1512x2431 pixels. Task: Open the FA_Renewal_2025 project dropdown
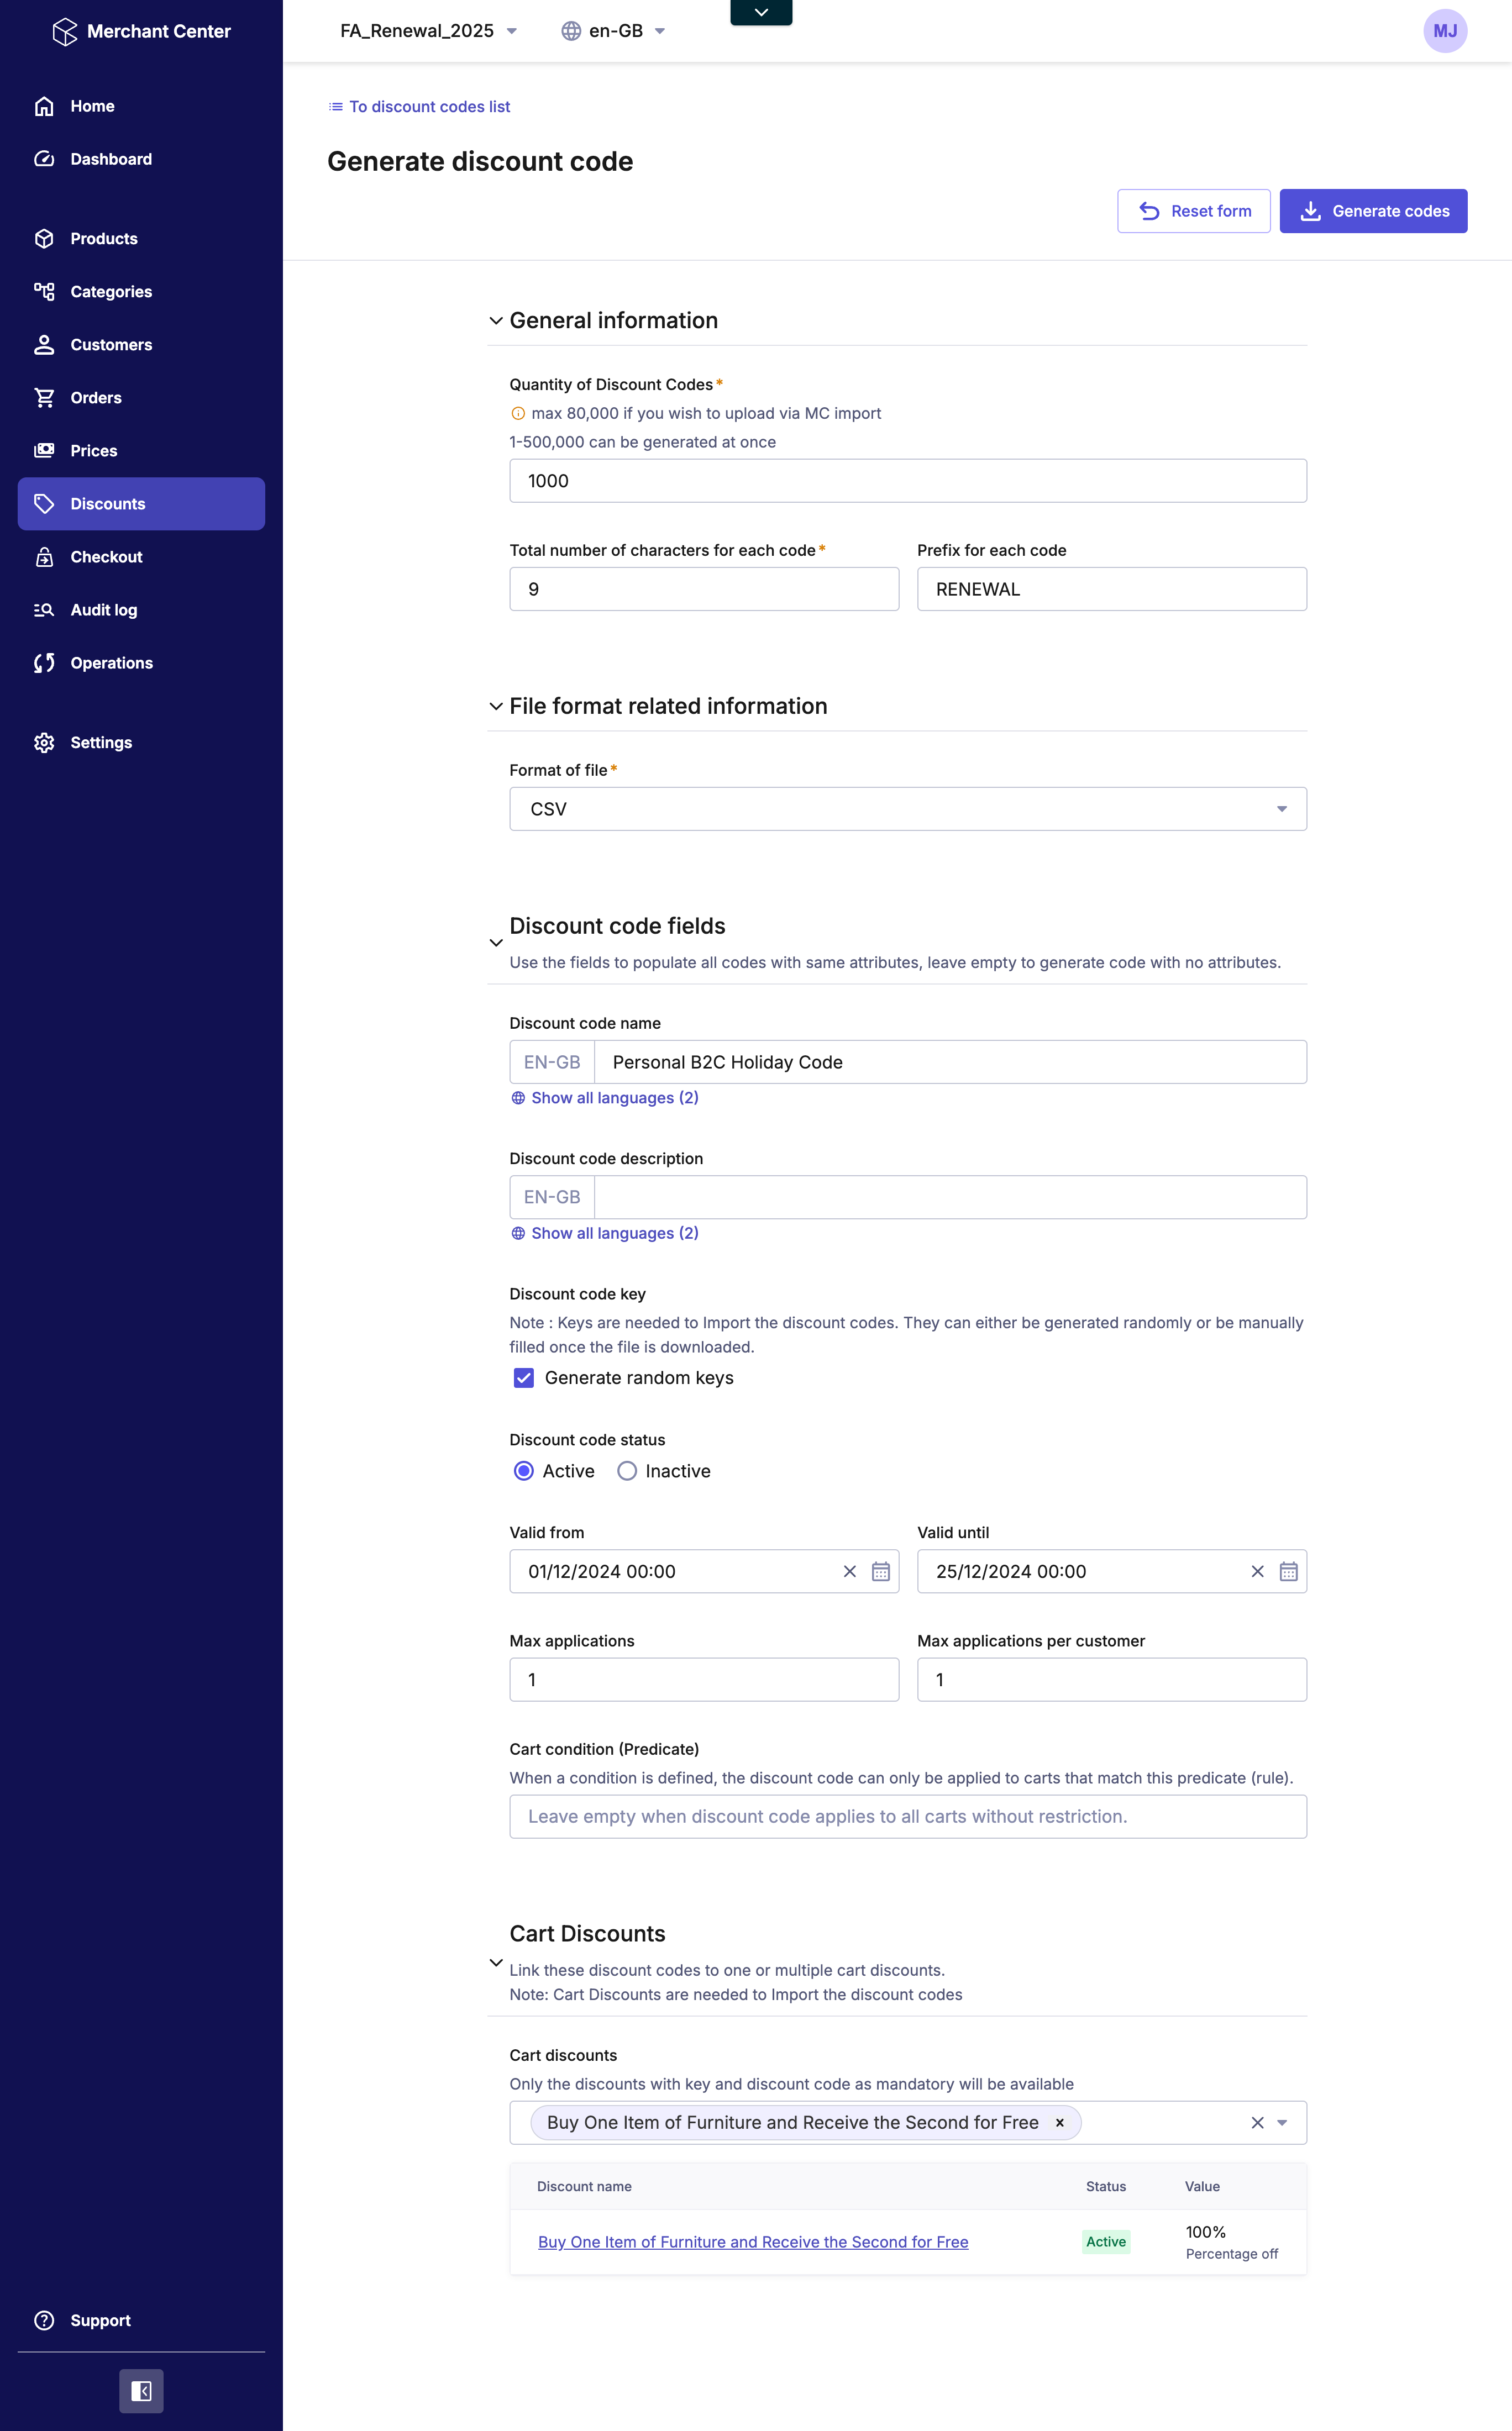[428, 31]
